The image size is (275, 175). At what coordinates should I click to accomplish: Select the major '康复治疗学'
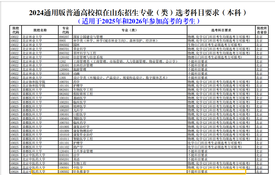(x=81, y=127)
